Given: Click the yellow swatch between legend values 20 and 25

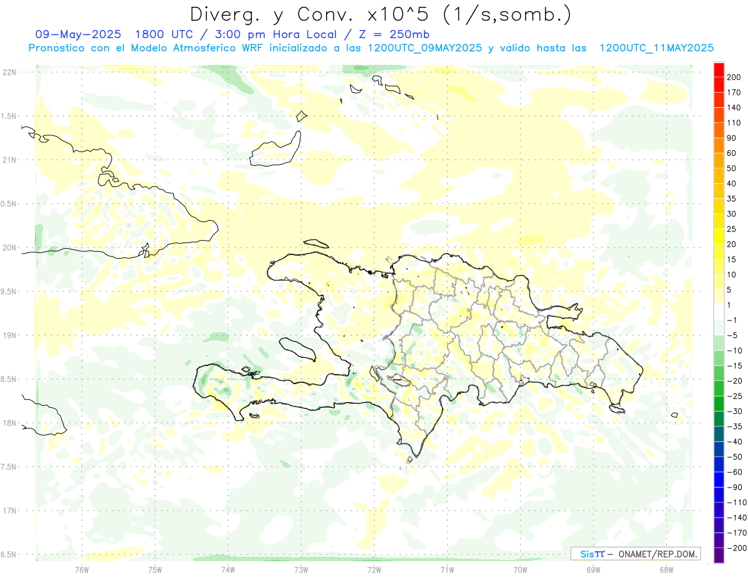Looking at the screenshot, I should 719,236.
